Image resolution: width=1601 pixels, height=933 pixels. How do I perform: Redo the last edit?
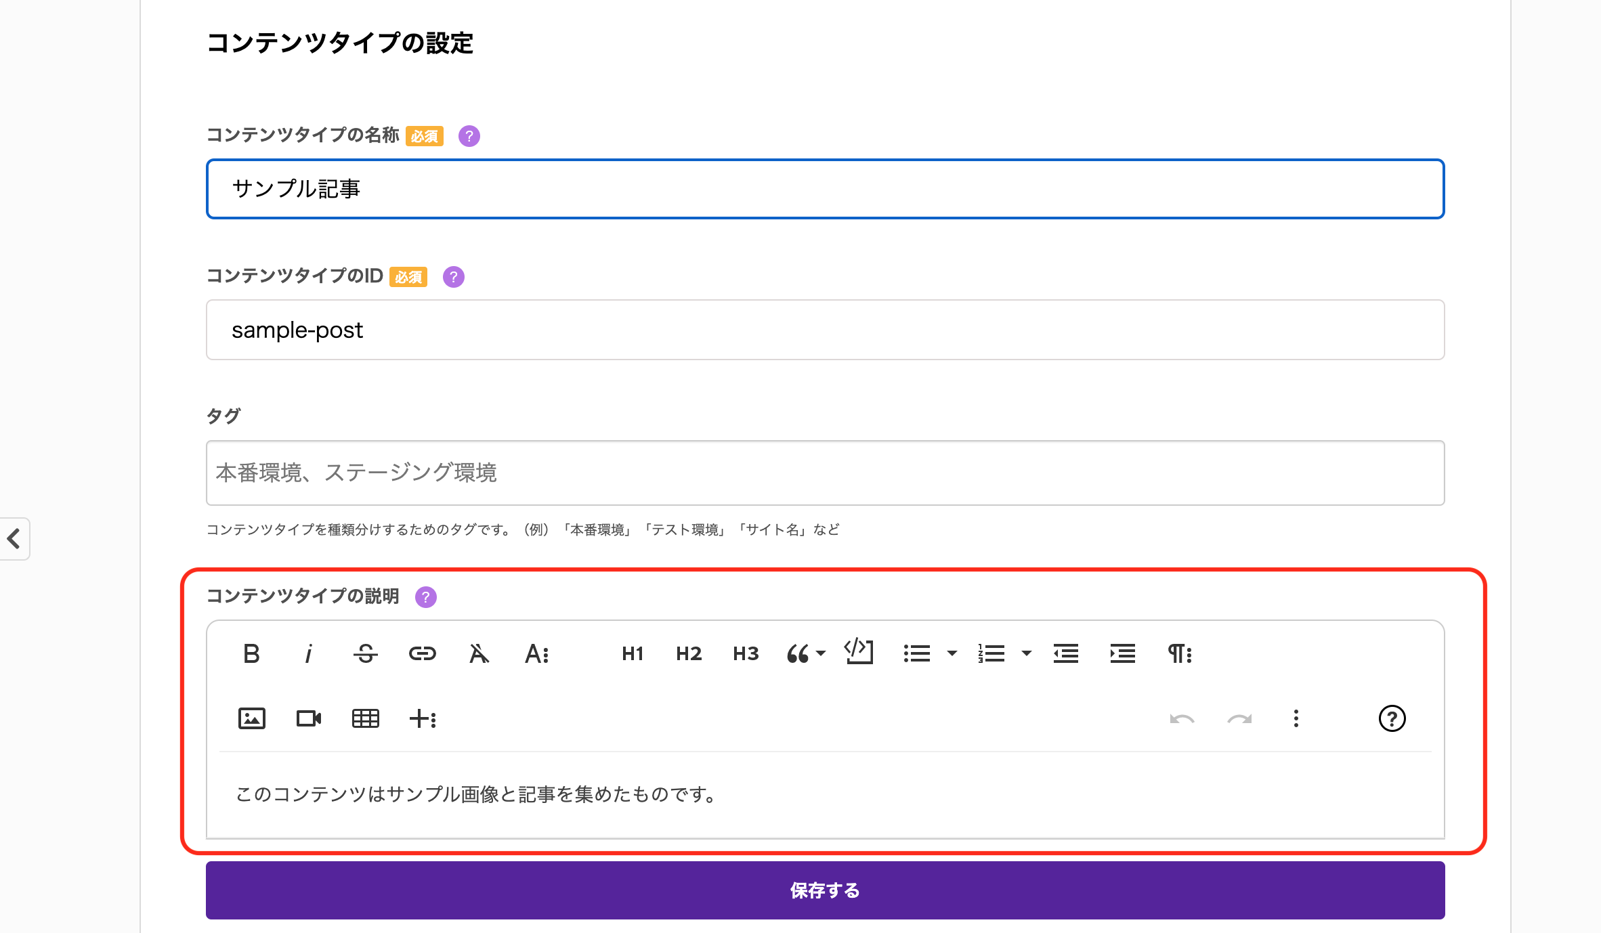[x=1239, y=718]
